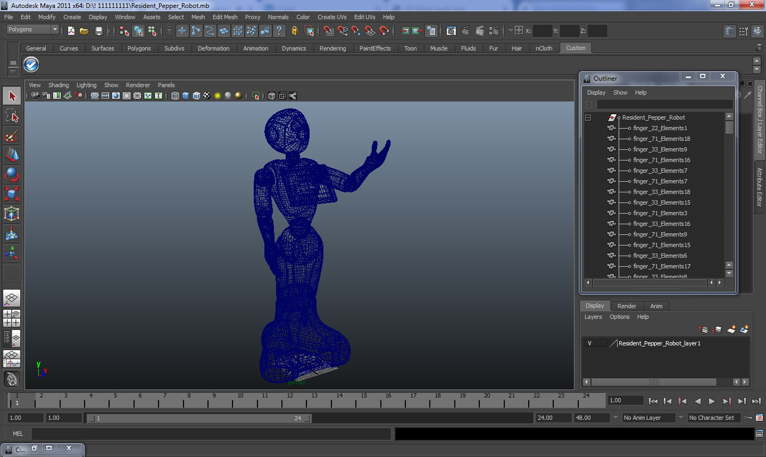Image resolution: width=766 pixels, height=457 pixels.
Task: Select the Soft Modification tool
Action: 12,233
